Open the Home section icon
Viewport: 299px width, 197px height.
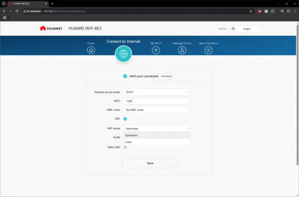91,50
